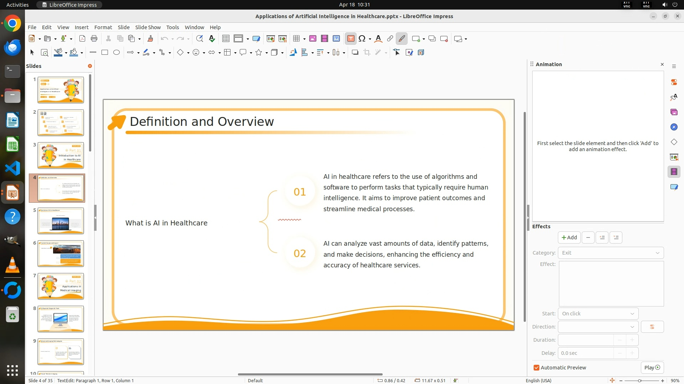Viewport: 684px width, 384px height.
Task: Open the Slide Transition sidebar deck
Action: point(674,157)
